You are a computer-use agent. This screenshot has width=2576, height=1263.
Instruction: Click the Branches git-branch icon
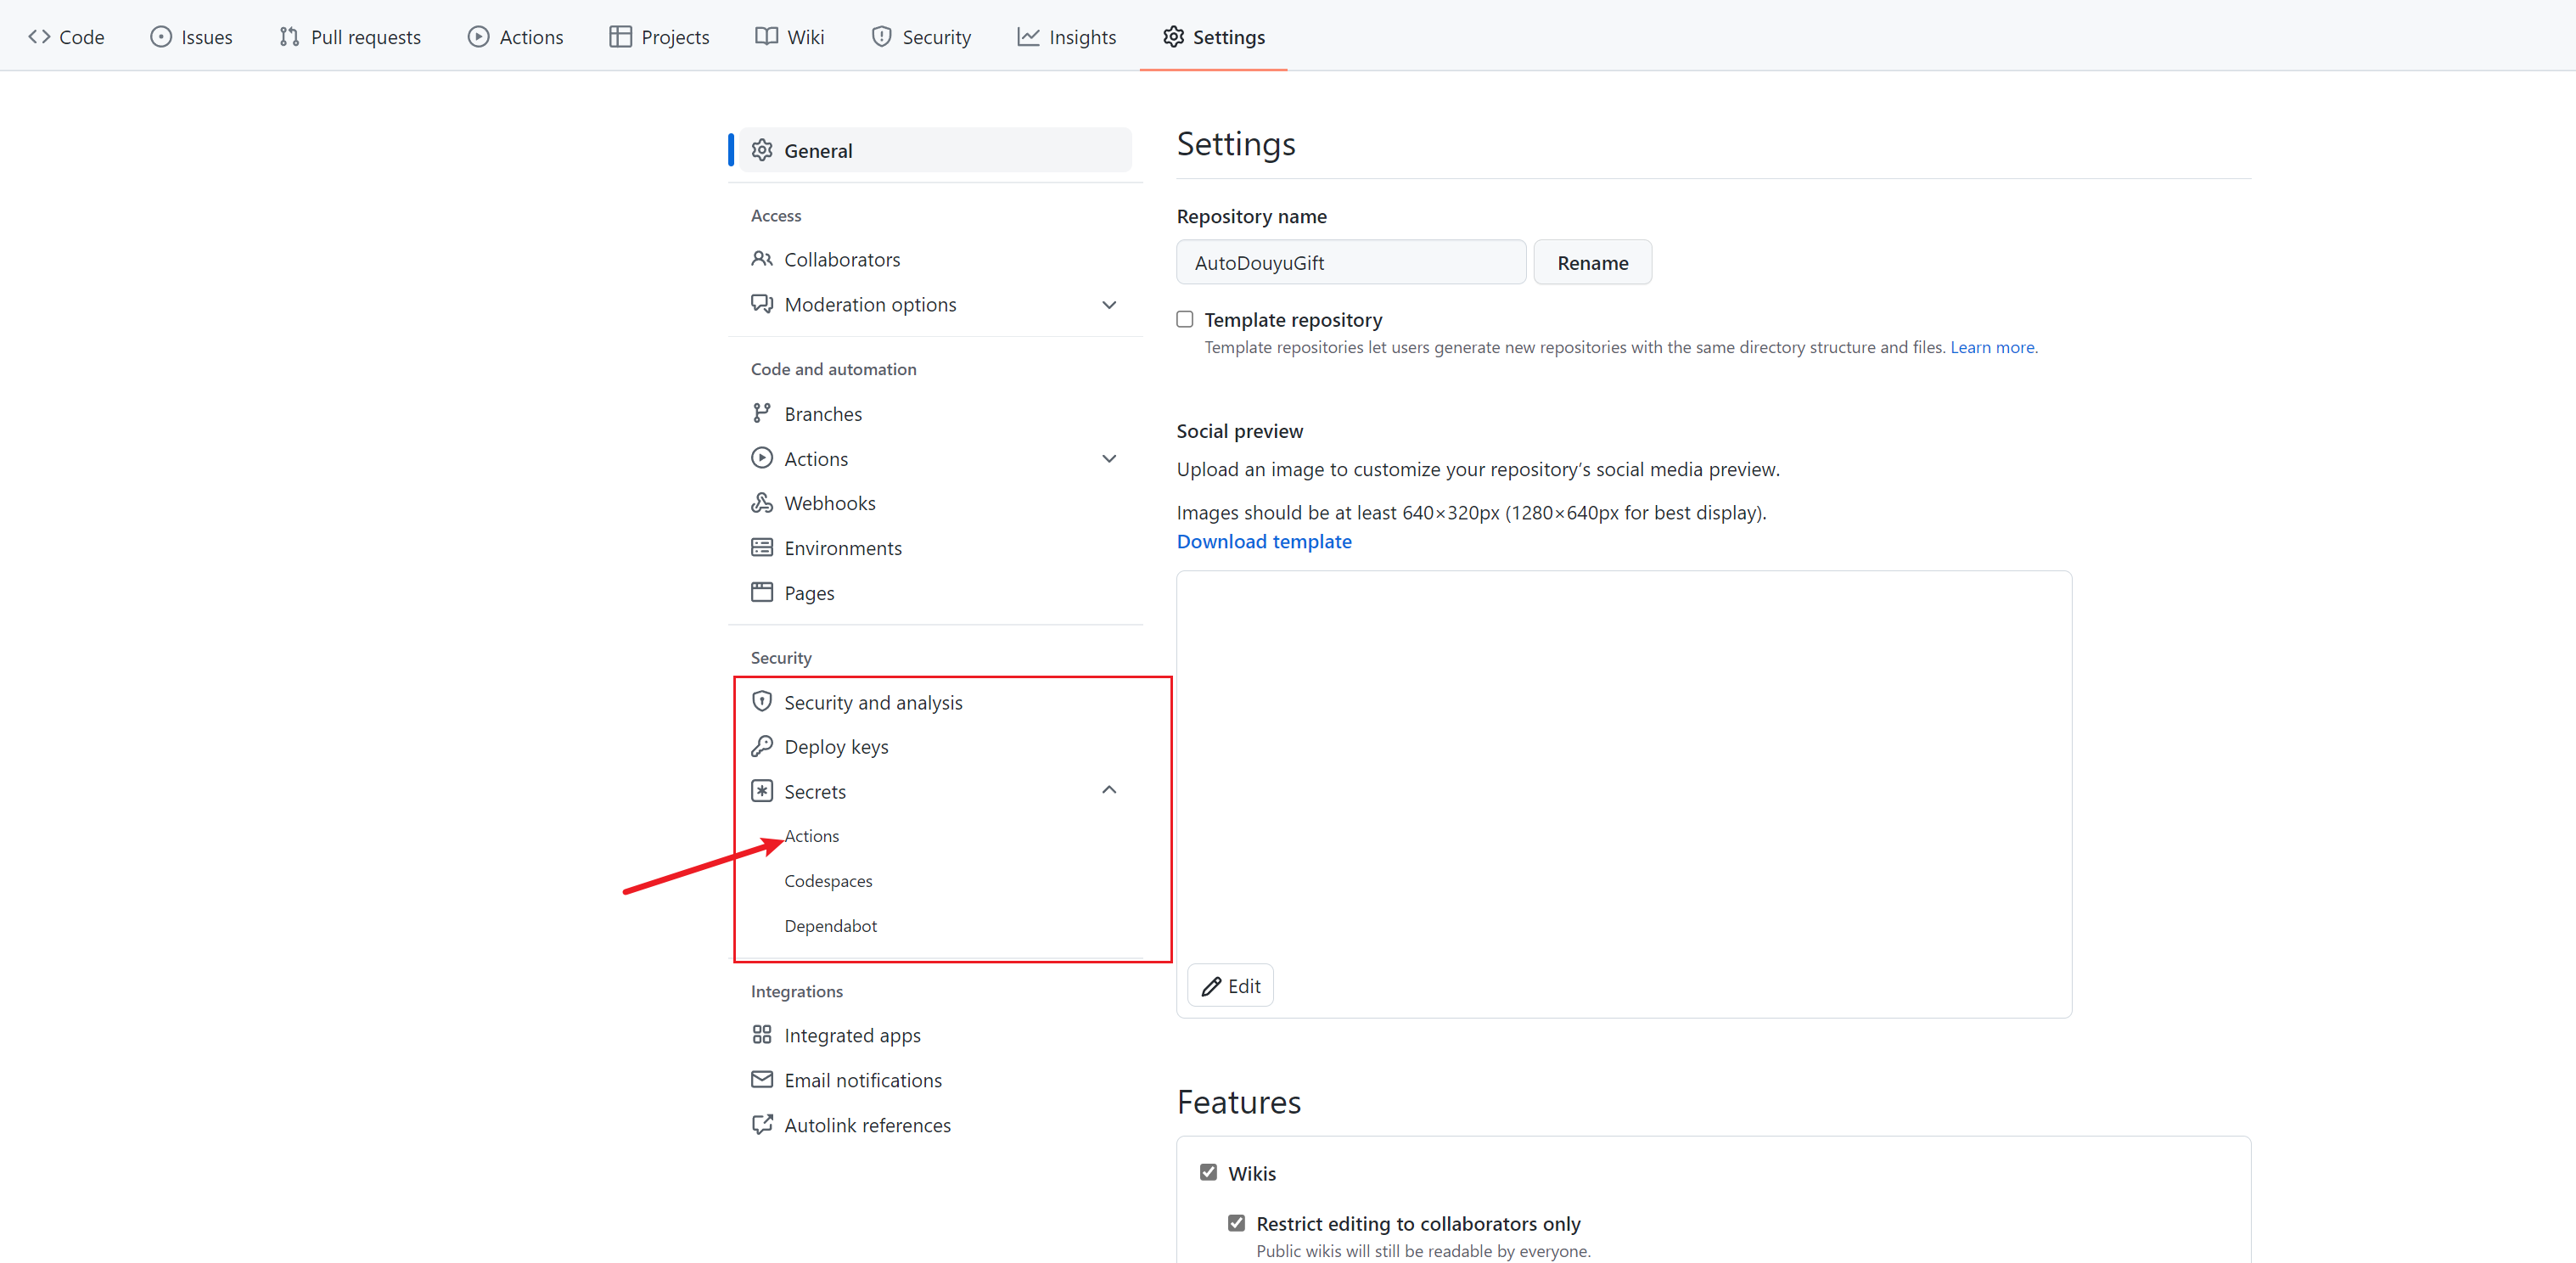(x=762, y=413)
